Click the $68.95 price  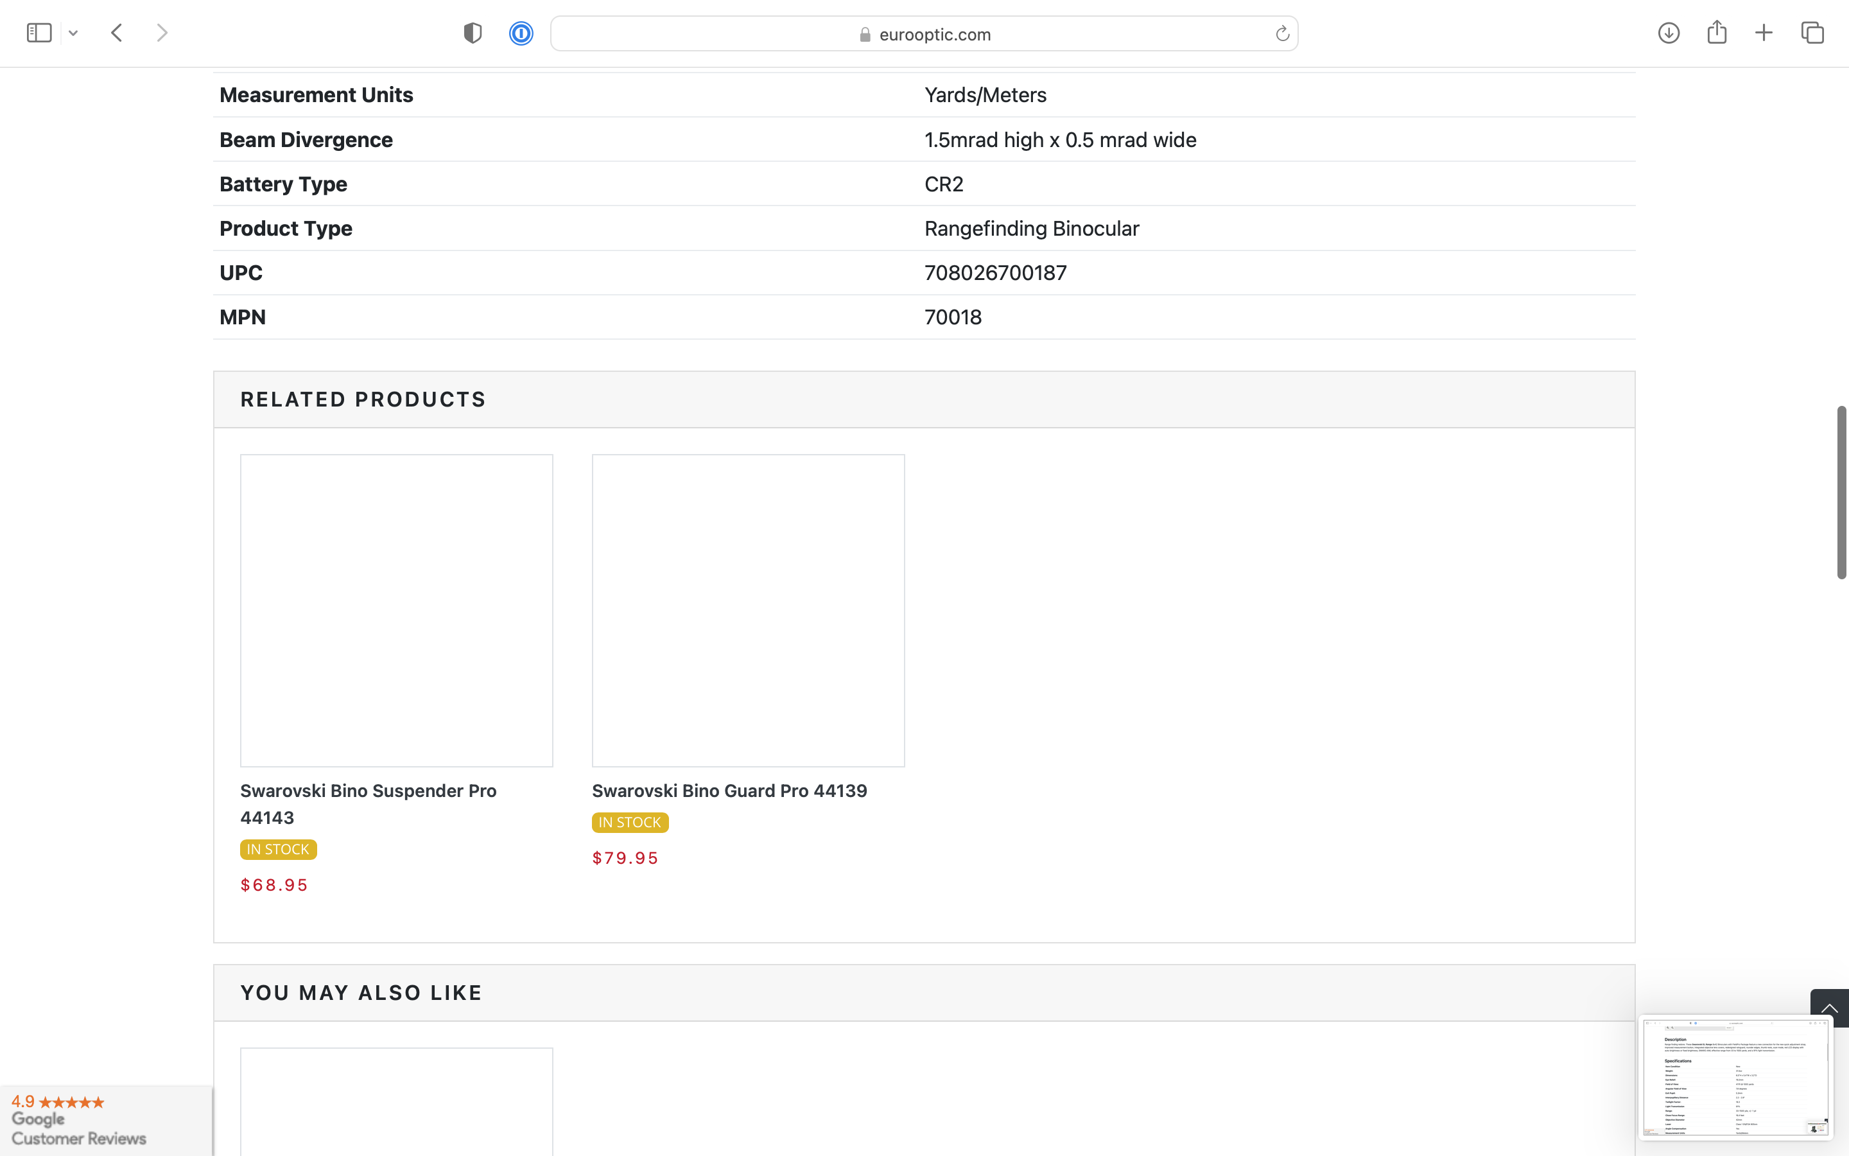point(273,884)
